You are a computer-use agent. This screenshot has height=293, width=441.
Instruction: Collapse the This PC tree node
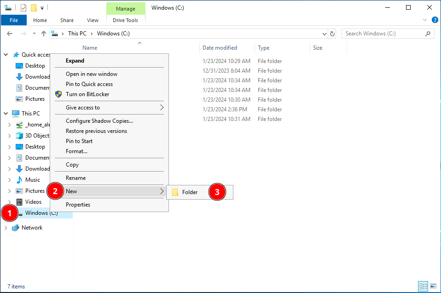coord(6,114)
